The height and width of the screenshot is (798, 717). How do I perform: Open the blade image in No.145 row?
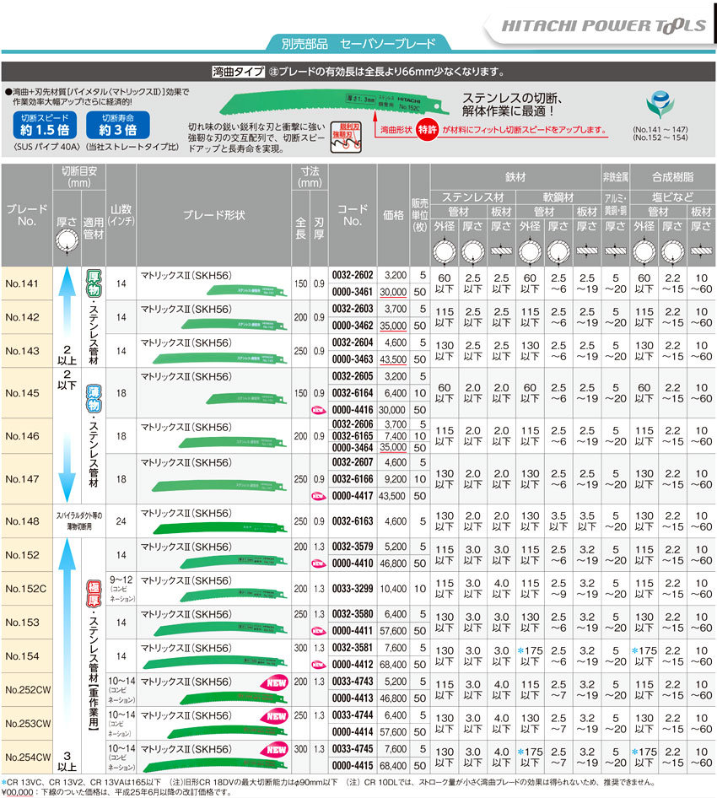[x=246, y=397]
